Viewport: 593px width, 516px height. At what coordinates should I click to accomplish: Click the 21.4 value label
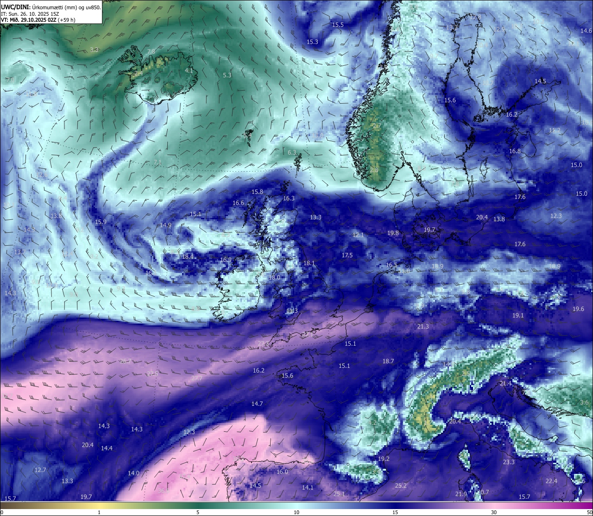(x=505, y=383)
